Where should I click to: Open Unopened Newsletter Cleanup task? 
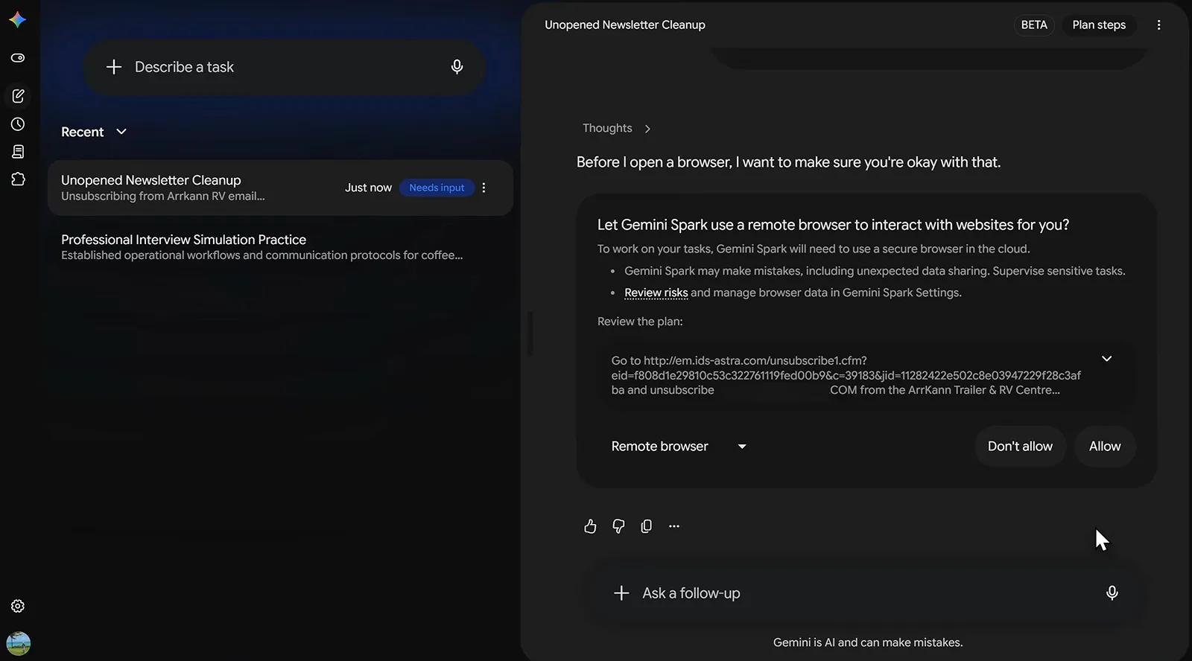(280, 188)
